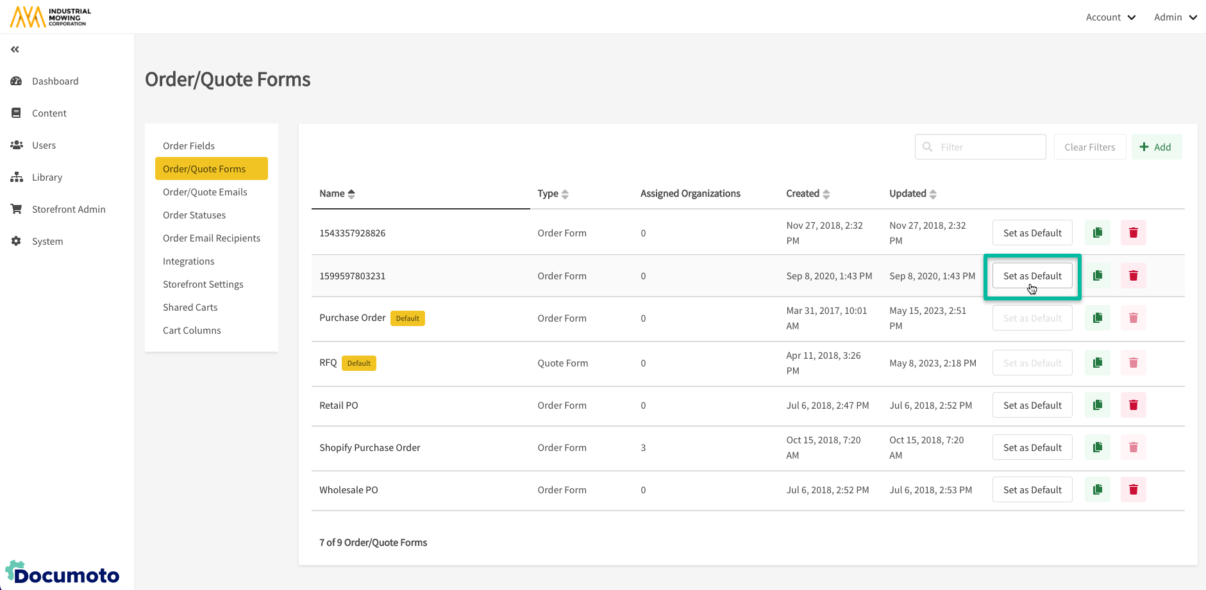Delete the Retail PO form
The width and height of the screenshot is (1206, 590).
(x=1133, y=405)
